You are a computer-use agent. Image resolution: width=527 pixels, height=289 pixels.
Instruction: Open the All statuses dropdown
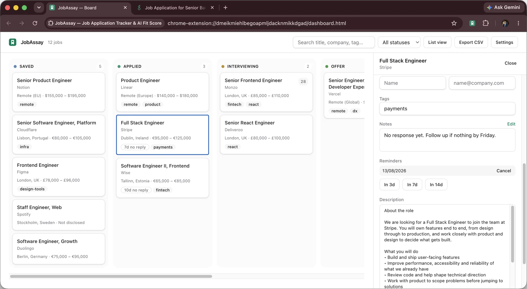point(399,42)
